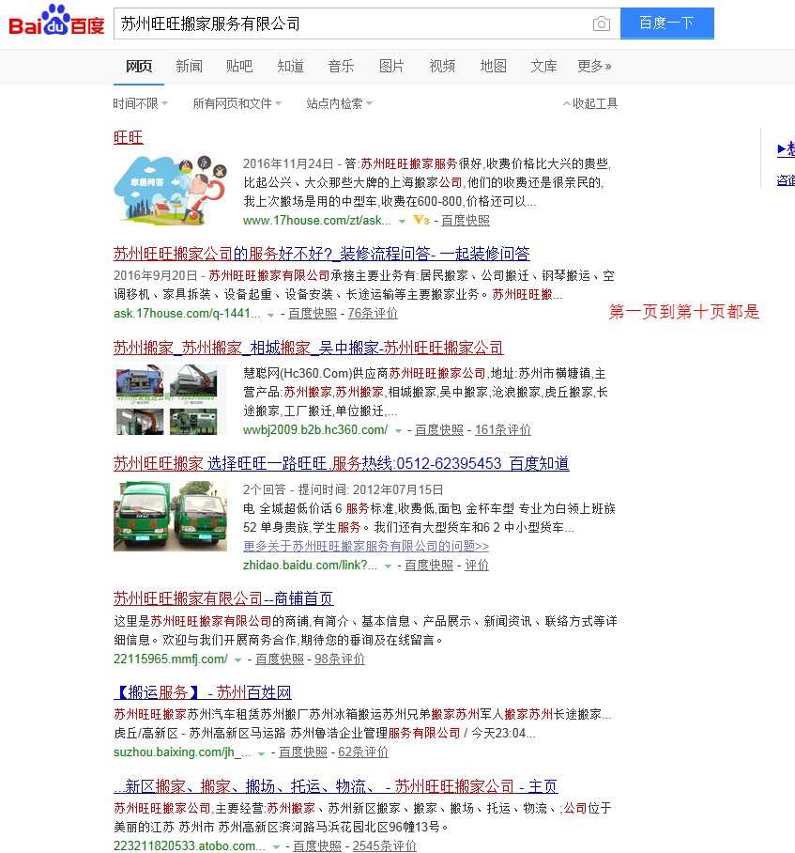This screenshot has width=795, height=853.
Task: Switch to the 文库 tab
Action: 544,67
